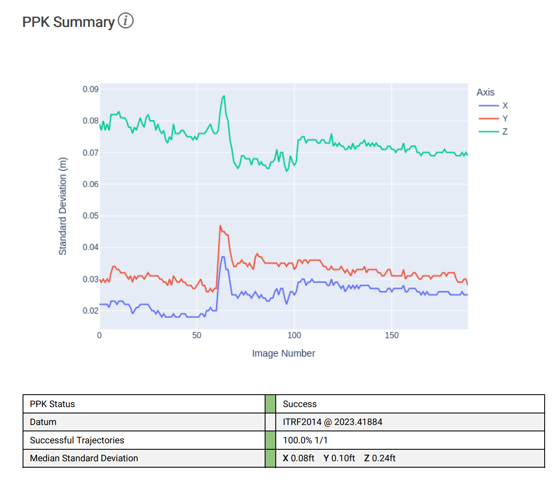Hide the Y series via the legend
560x483 pixels.
click(x=493, y=119)
